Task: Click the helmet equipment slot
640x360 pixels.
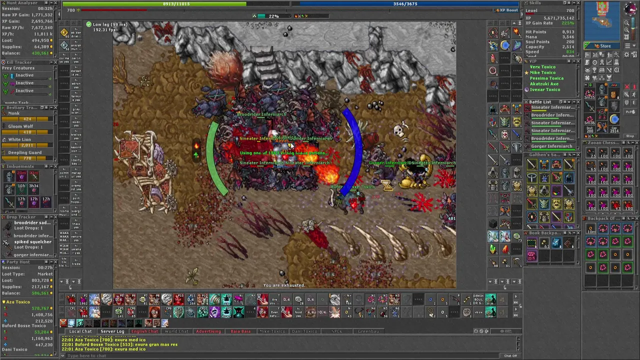Action: 601,88
